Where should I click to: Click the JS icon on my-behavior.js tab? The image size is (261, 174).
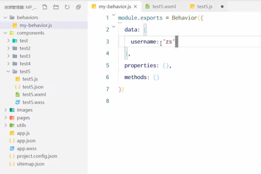click(94, 7)
